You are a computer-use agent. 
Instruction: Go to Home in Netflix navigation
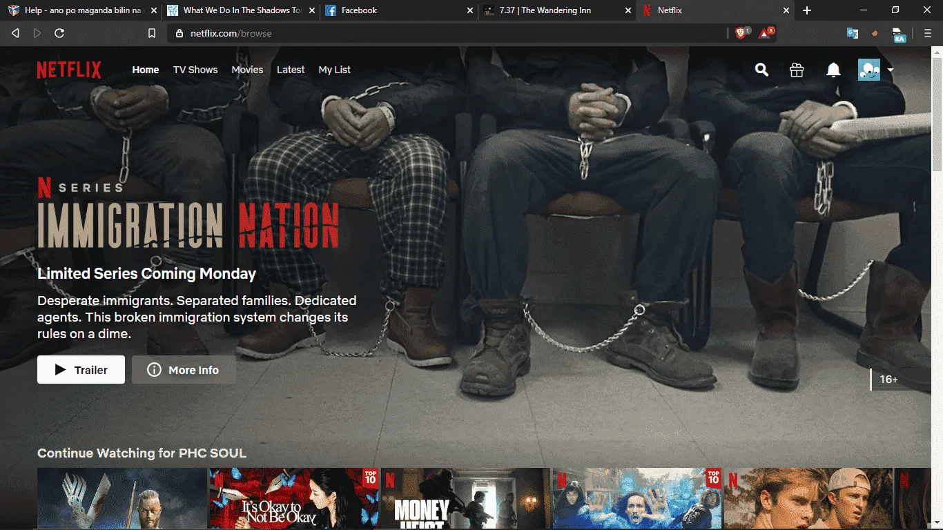[146, 70]
